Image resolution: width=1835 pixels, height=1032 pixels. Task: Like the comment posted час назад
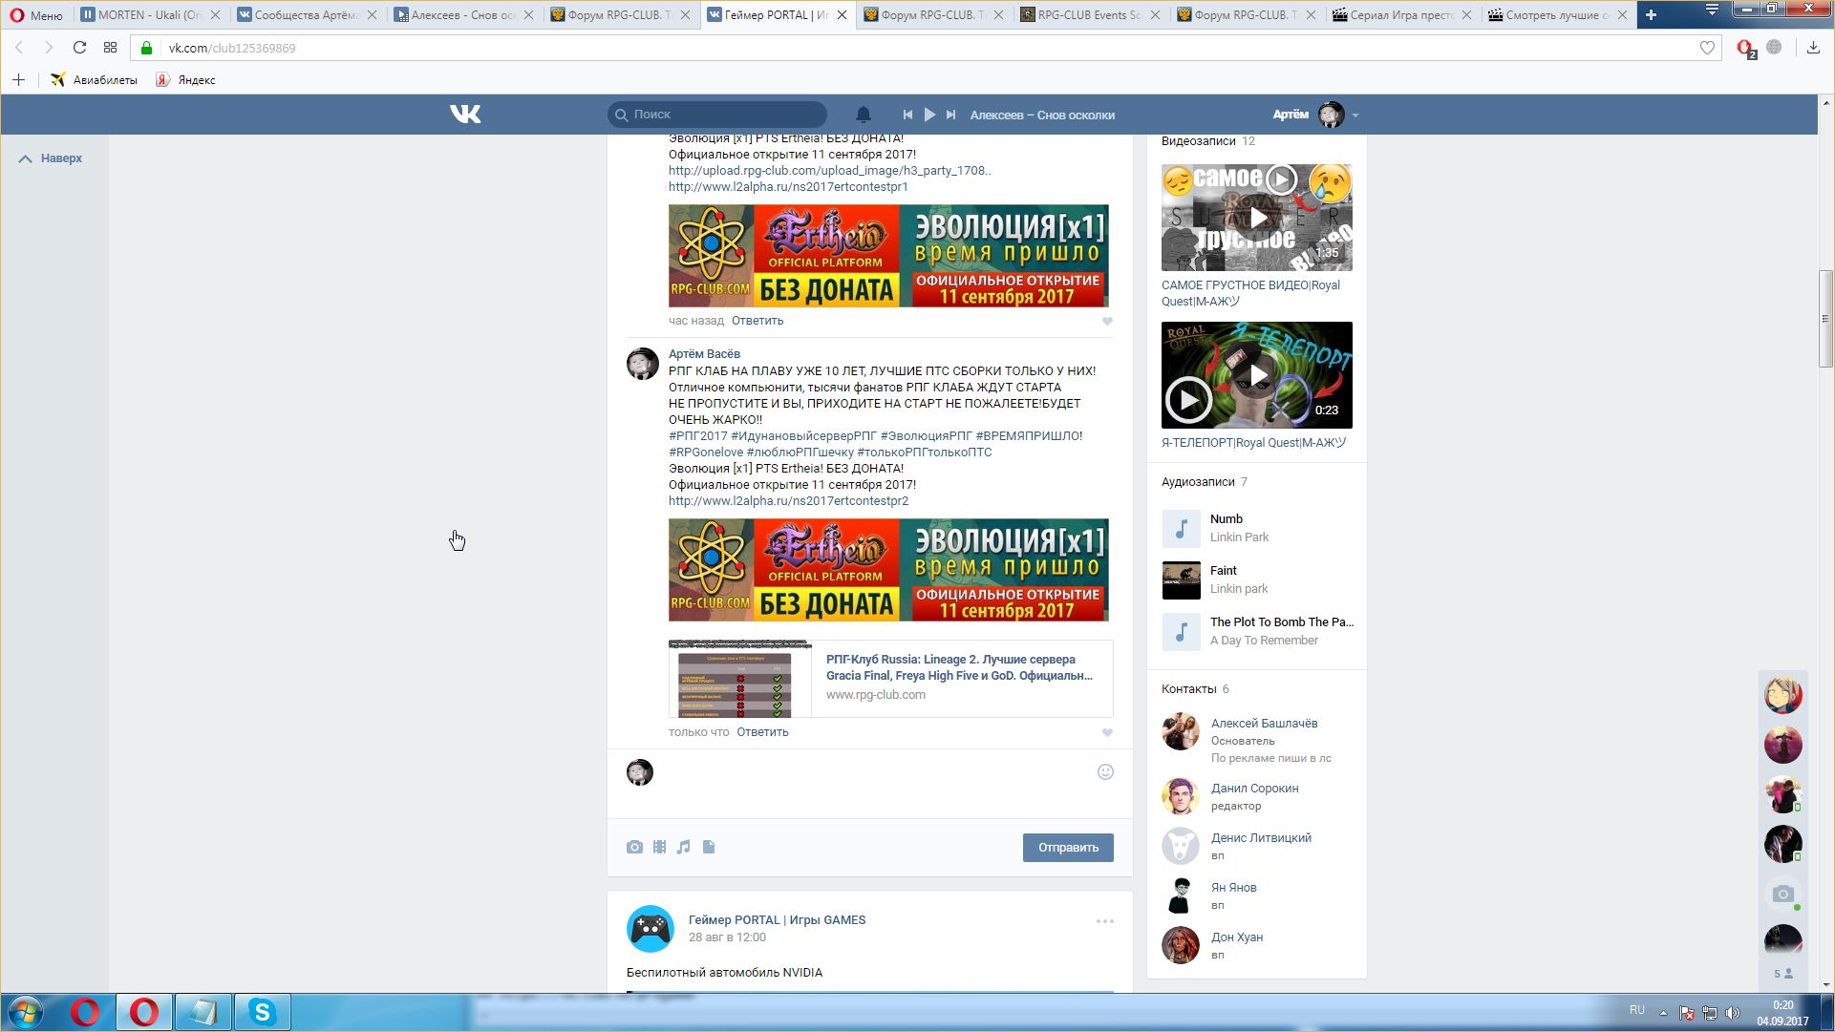click(x=1107, y=322)
